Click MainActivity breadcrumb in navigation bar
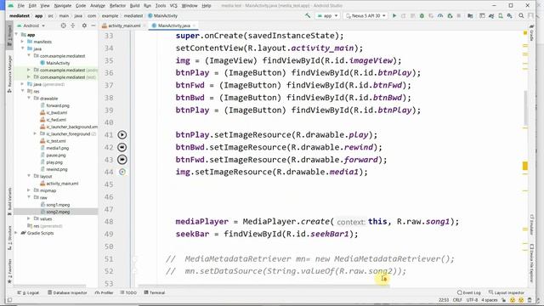Screen dimensions: 544x306 [x=162, y=15]
